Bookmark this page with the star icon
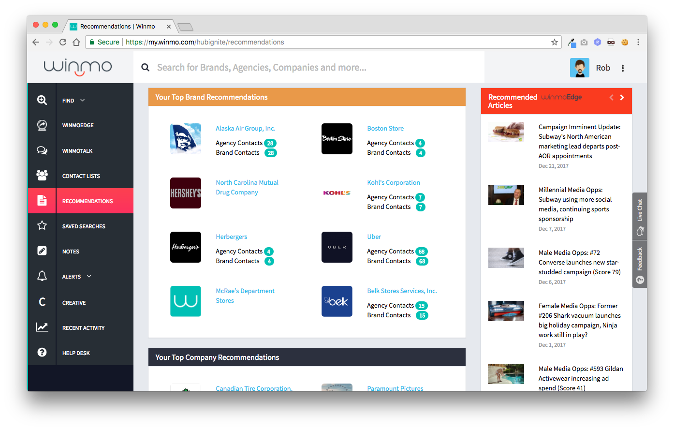 tap(555, 42)
